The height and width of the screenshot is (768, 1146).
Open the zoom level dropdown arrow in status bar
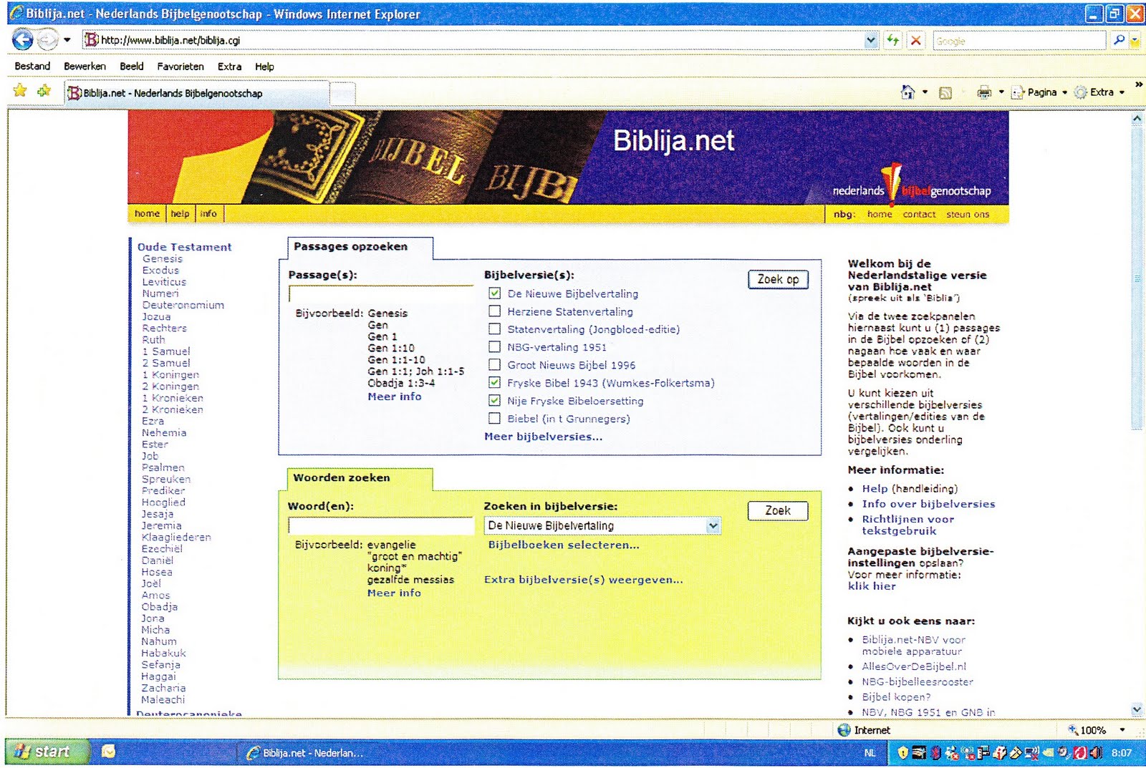(x=1122, y=730)
